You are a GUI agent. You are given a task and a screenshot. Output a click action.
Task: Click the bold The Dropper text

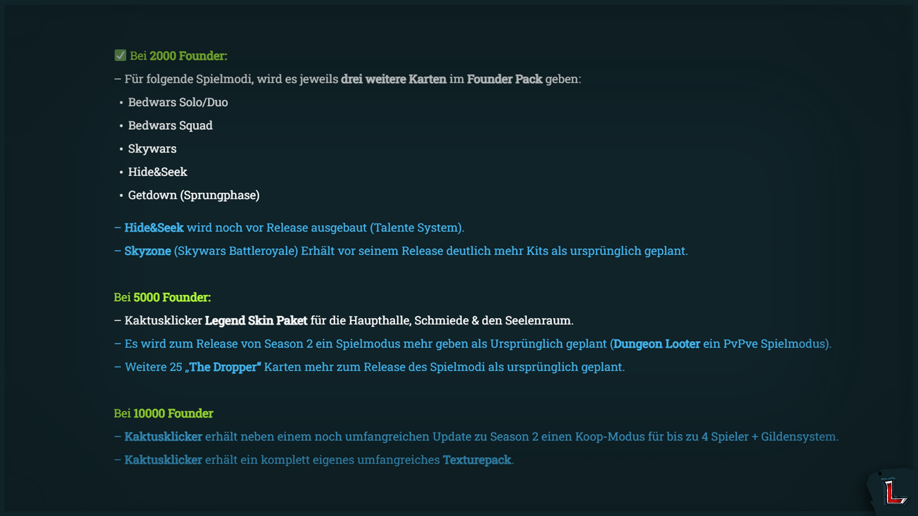click(223, 367)
